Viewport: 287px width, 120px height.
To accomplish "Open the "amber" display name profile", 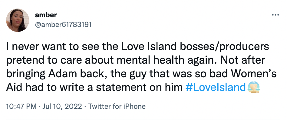I will click(46, 15).
